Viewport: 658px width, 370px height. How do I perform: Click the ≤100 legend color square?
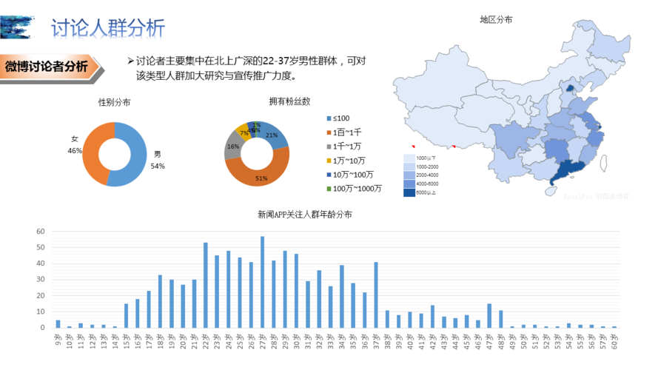[x=329, y=118]
